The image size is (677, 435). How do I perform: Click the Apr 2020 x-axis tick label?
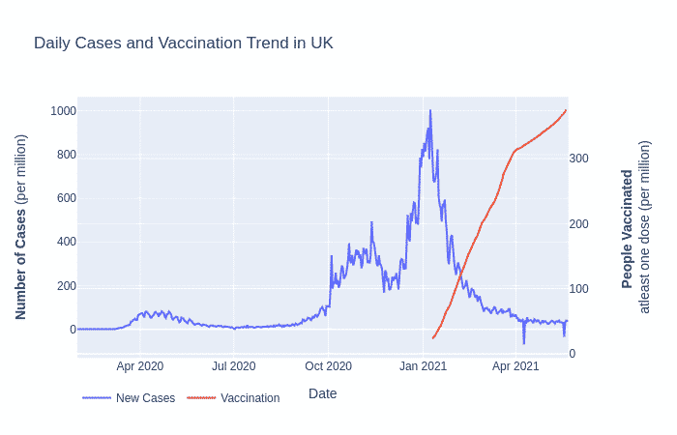pos(139,366)
